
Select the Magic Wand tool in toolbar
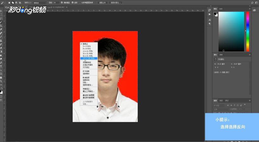click(1, 22)
